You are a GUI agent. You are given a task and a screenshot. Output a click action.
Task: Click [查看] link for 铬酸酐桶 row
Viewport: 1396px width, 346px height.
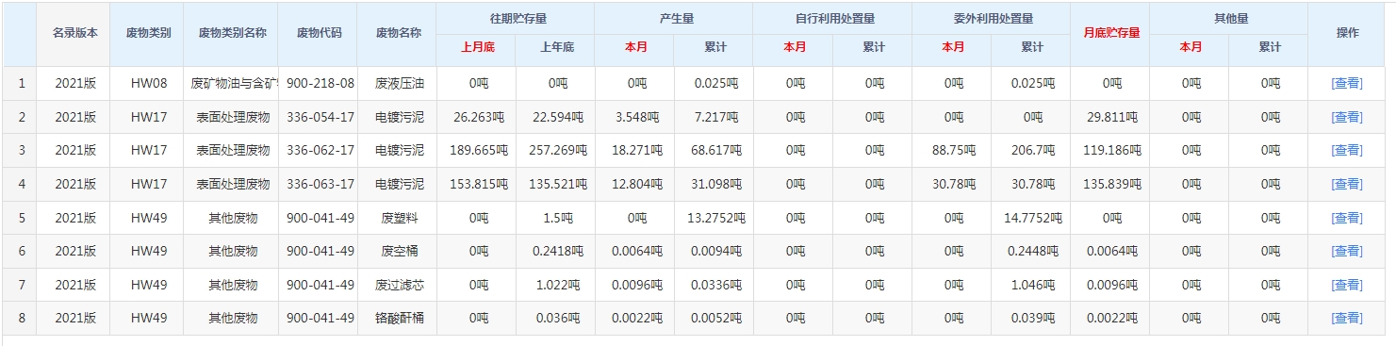(1347, 318)
